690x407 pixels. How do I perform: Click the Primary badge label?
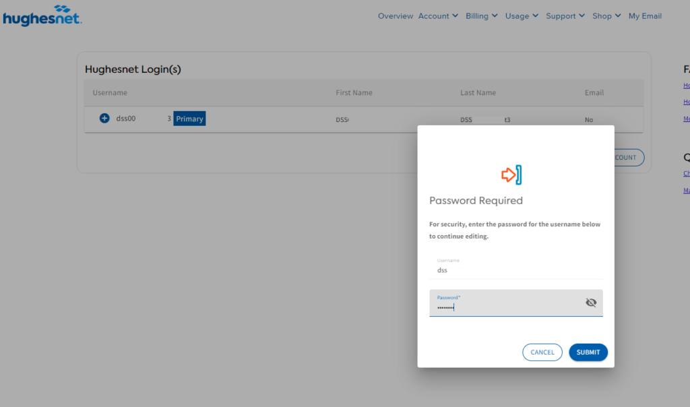click(189, 119)
